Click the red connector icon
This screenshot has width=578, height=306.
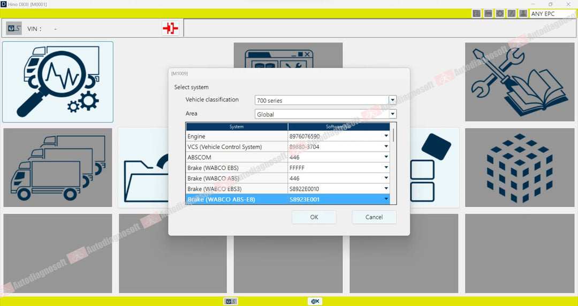pos(170,28)
